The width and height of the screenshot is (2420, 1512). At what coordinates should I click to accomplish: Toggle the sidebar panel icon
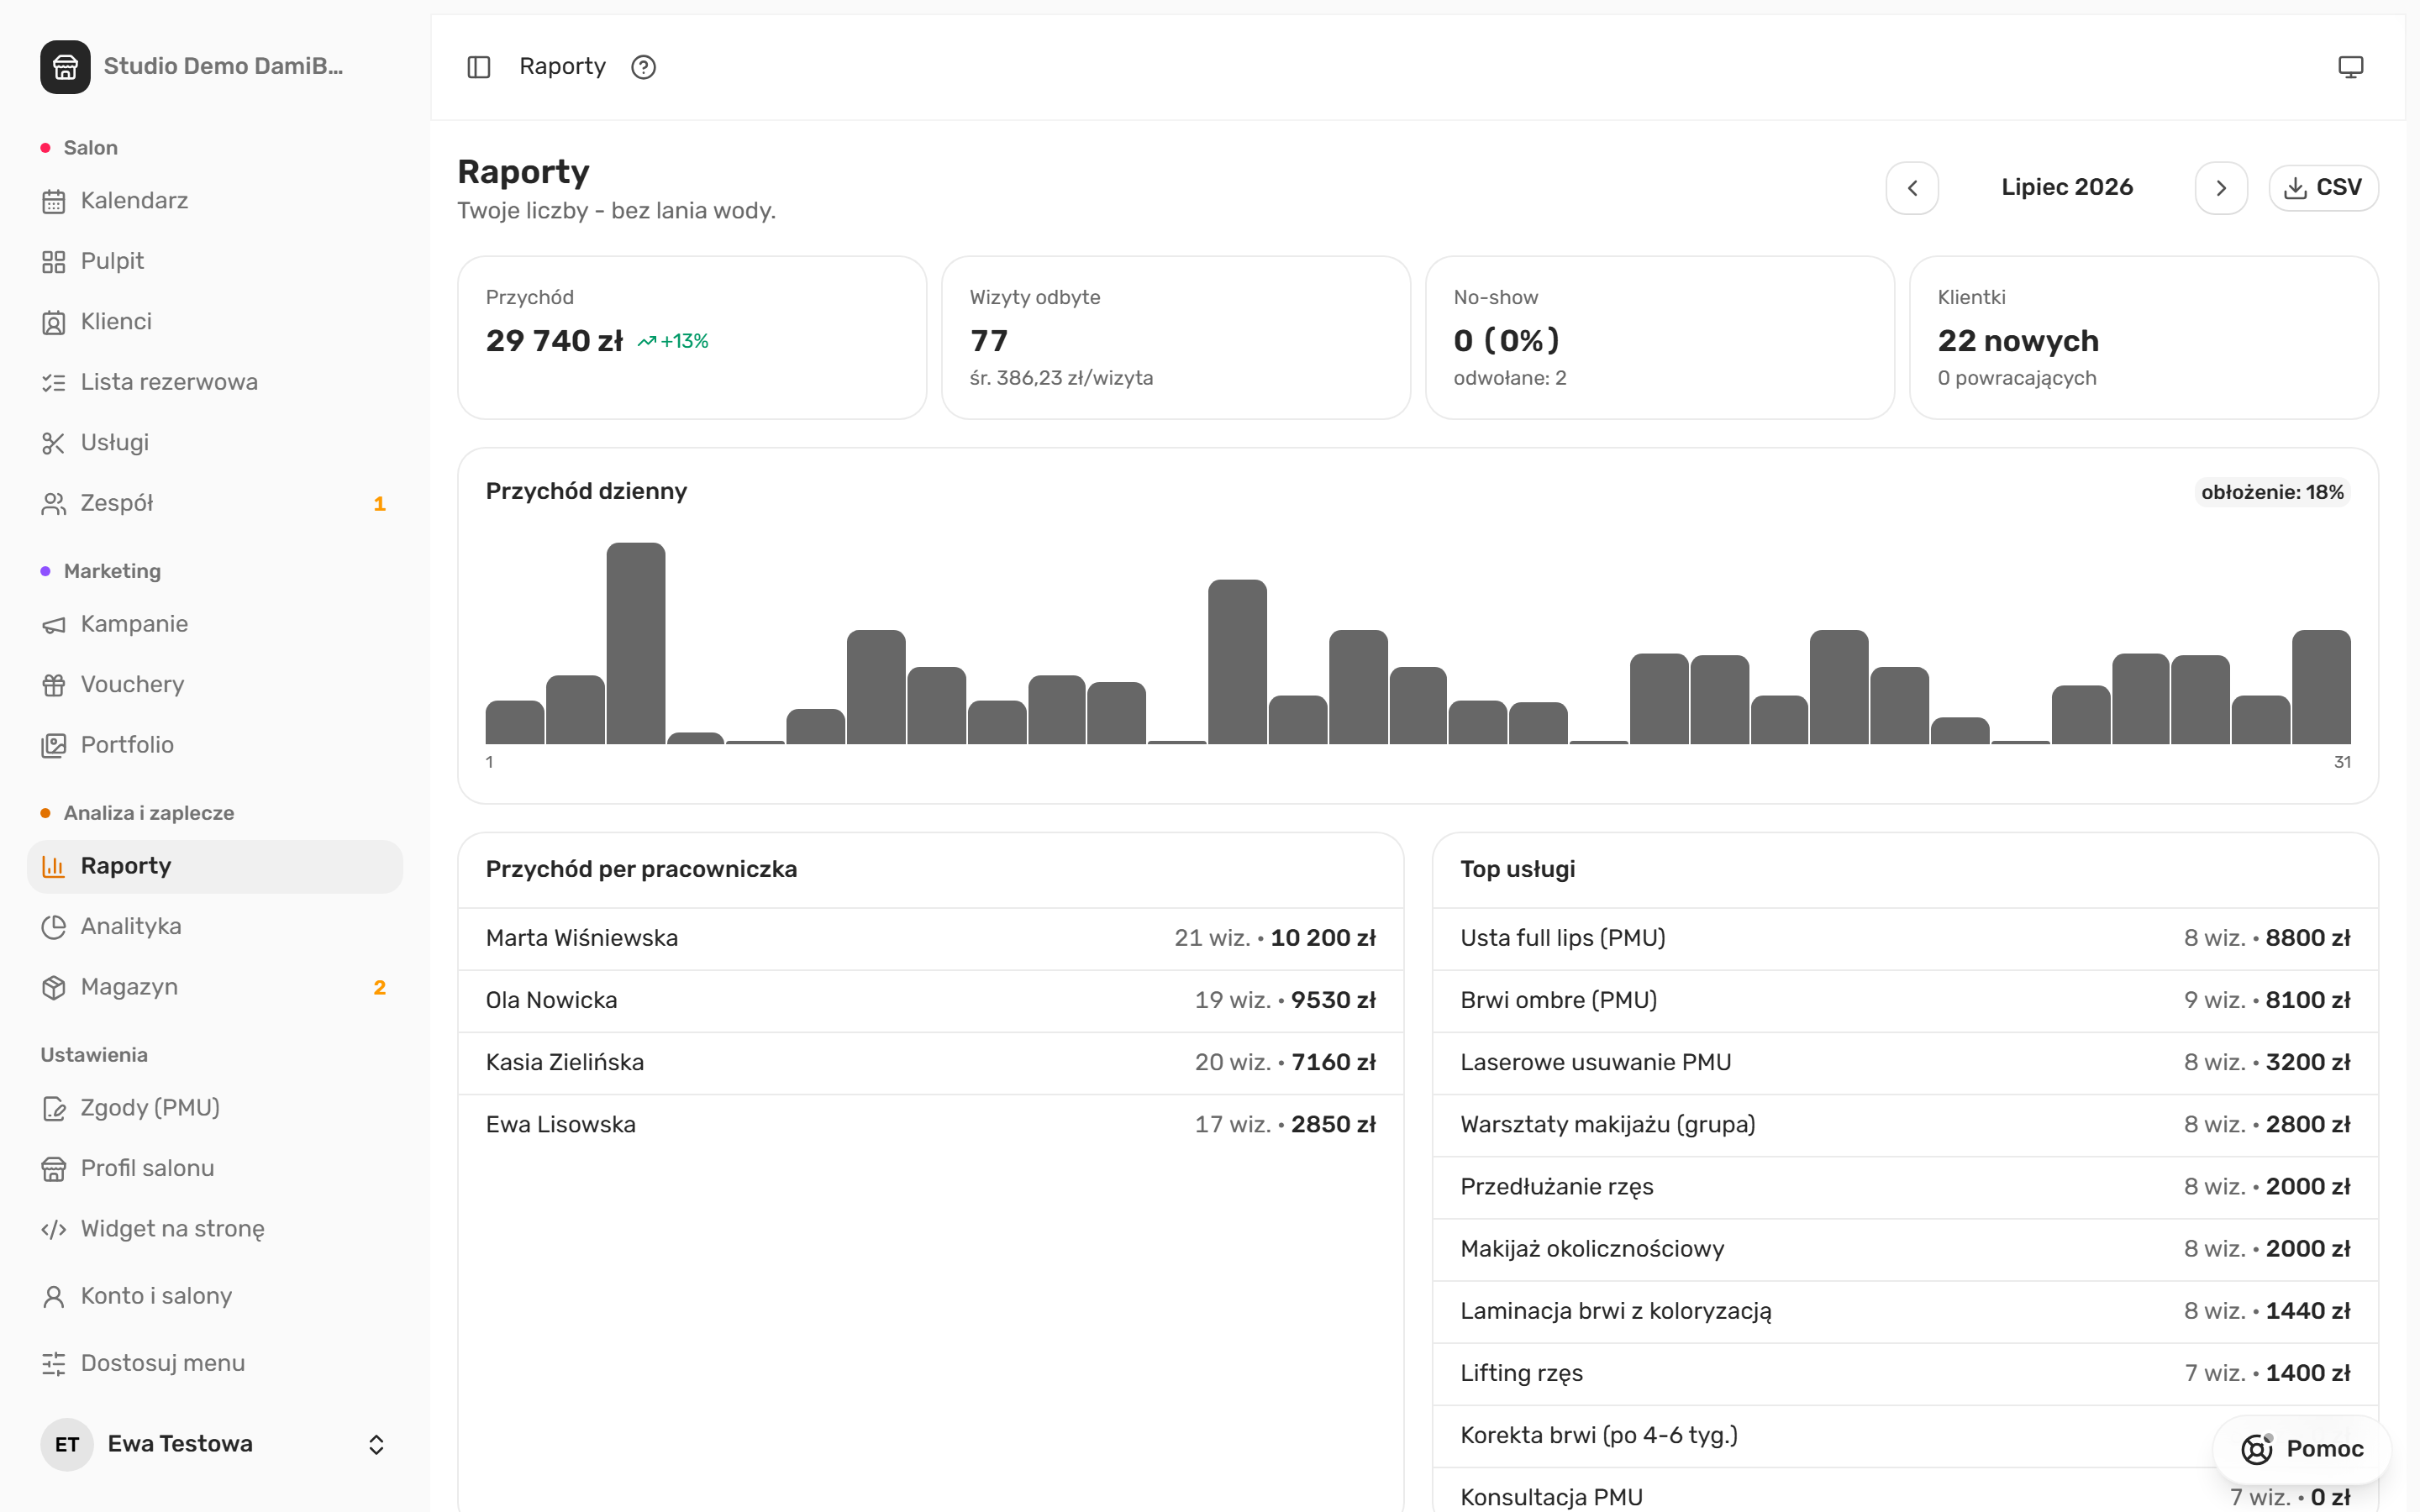[x=479, y=67]
